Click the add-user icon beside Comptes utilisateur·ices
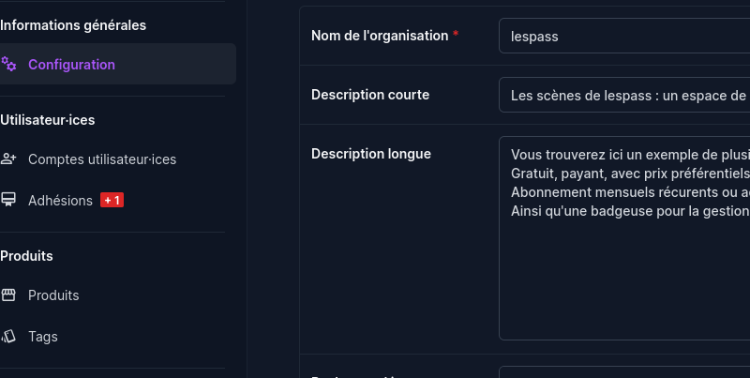 8,159
